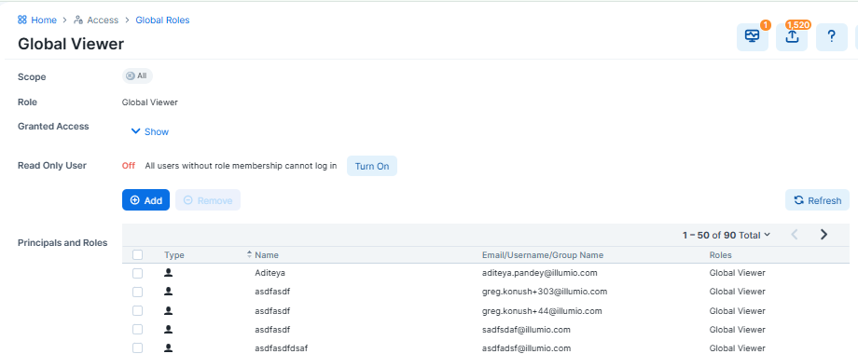Navigate to Global Roles breadcrumb
This screenshot has height=354, width=858.
click(x=162, y=20)
